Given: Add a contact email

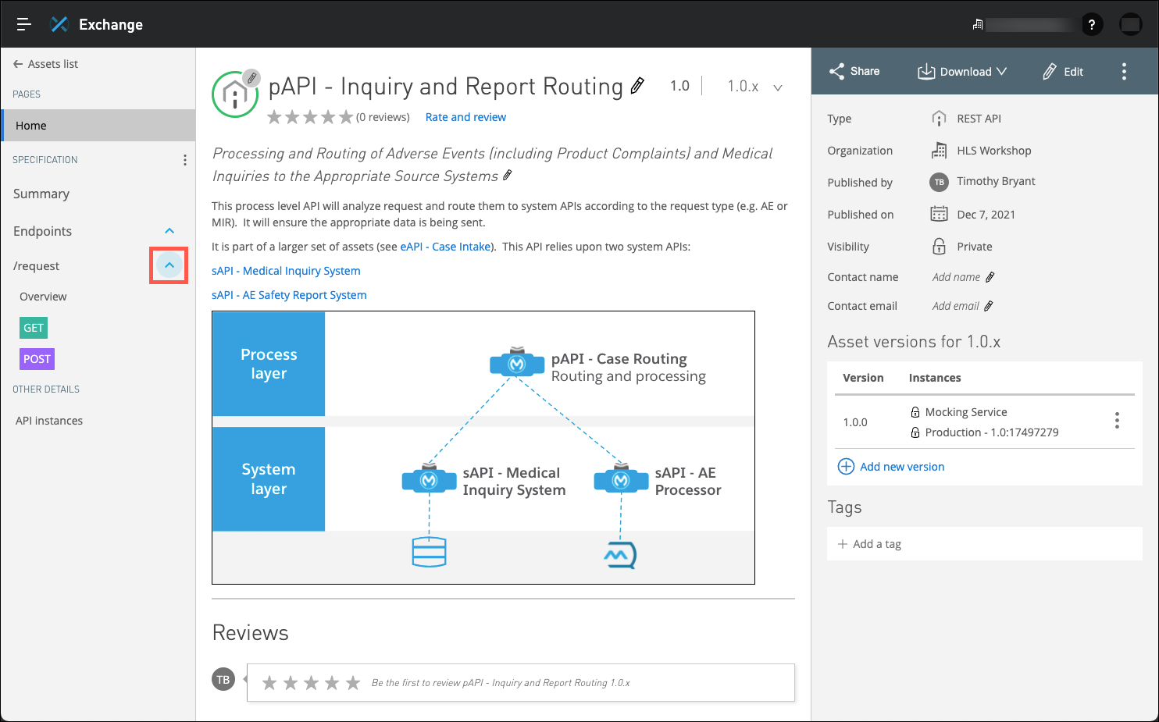Looking at the screenshot, I should pos(962,306).
